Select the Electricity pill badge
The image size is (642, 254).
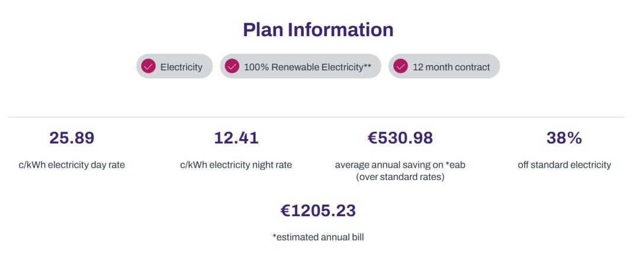point(175,66)
